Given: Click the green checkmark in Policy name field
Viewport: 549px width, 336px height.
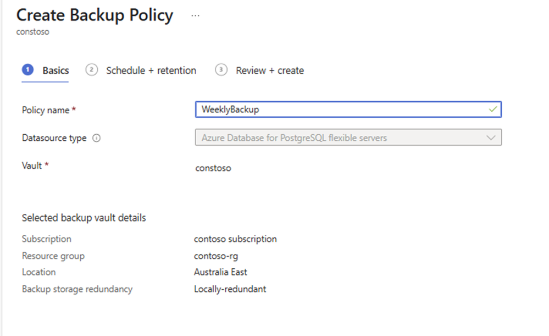Looking at the screenshot, I should click(x=493, y=109).
